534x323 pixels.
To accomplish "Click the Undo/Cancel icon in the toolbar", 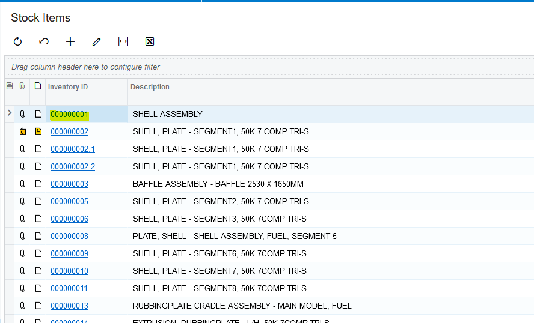I will click(44, 41).
